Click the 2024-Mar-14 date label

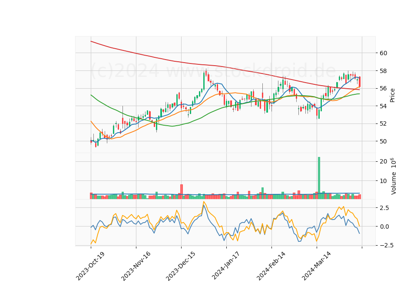pyautogui.click(x=317, y=266)
